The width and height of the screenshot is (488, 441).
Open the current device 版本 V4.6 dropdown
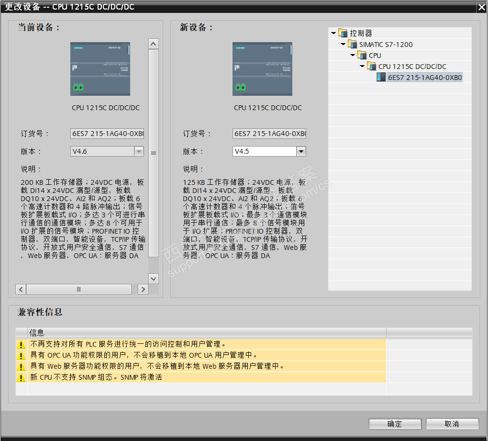coord(139,151)
